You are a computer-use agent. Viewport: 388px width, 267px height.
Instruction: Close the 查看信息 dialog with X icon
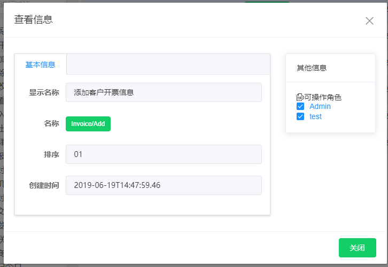pyautogui.click(x=369, y=21)
